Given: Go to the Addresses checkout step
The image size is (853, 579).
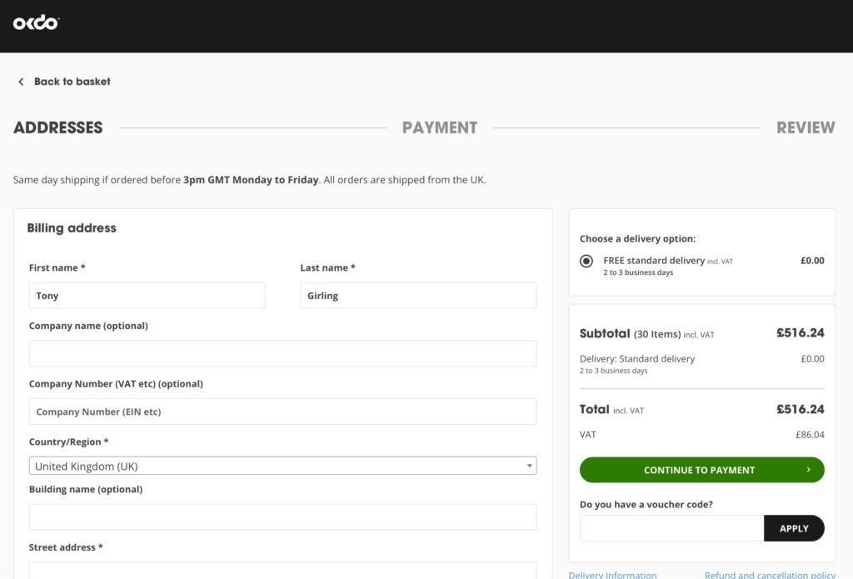Looking at the screenshot, I should click(x=58, y=127).
